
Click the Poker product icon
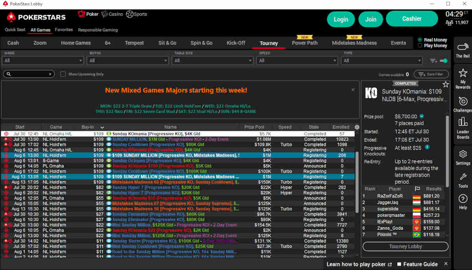click(81, 14)
